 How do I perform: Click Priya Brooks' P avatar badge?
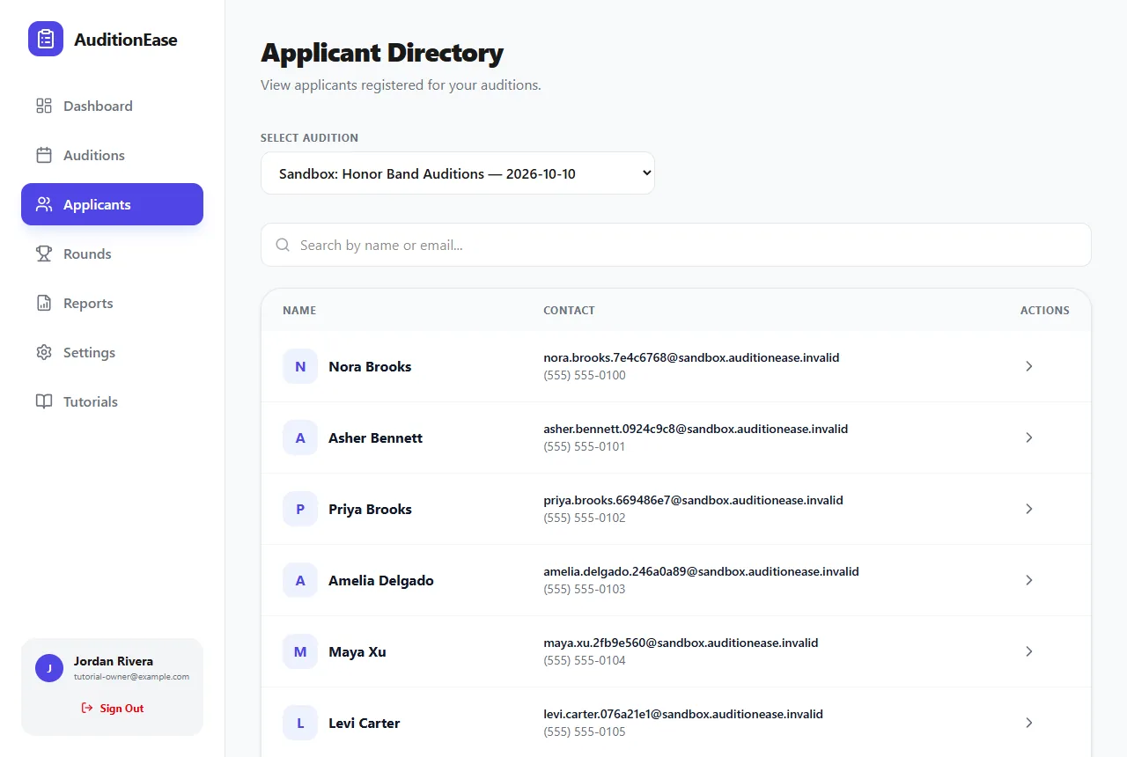point(300,509)
